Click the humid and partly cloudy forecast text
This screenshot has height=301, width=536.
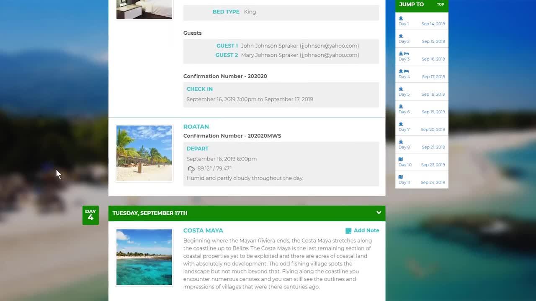click(x=245, y=178)
